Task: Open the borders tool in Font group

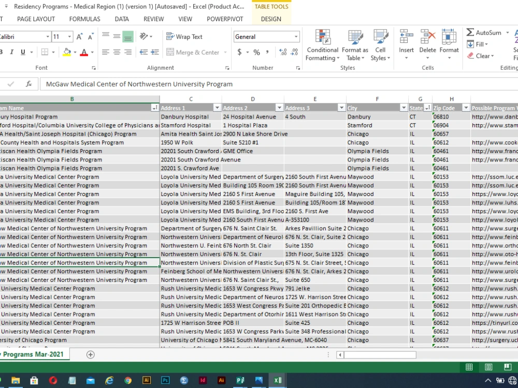Action: click(45, 52)
